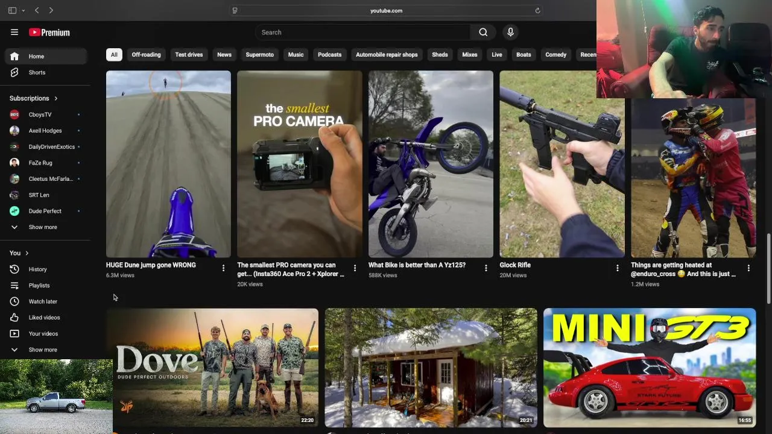Open SRT Len channel avatar
This screenshot has width=772, height=434.
coord(14,195)
